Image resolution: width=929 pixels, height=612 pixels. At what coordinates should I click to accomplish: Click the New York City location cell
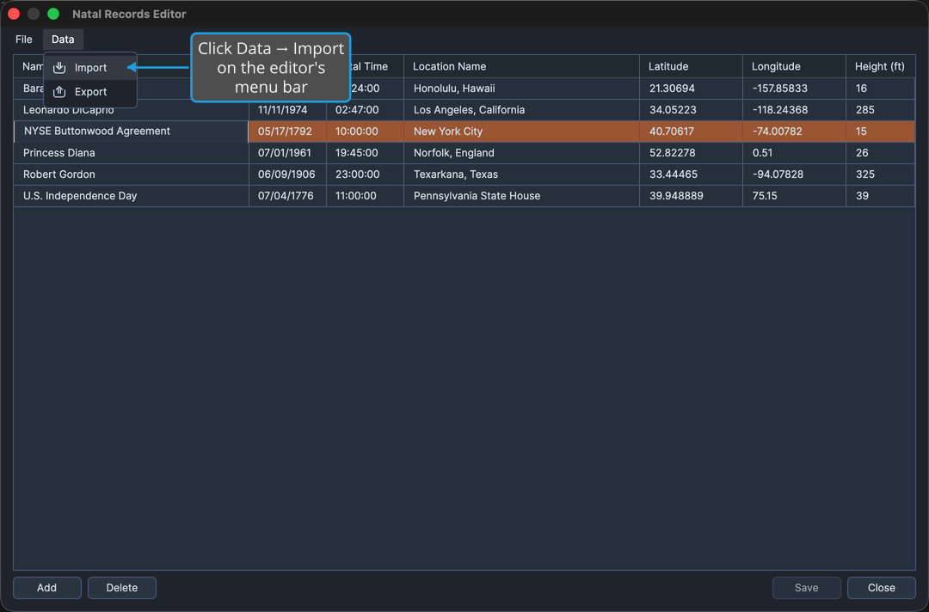click(x=521, y=132)
